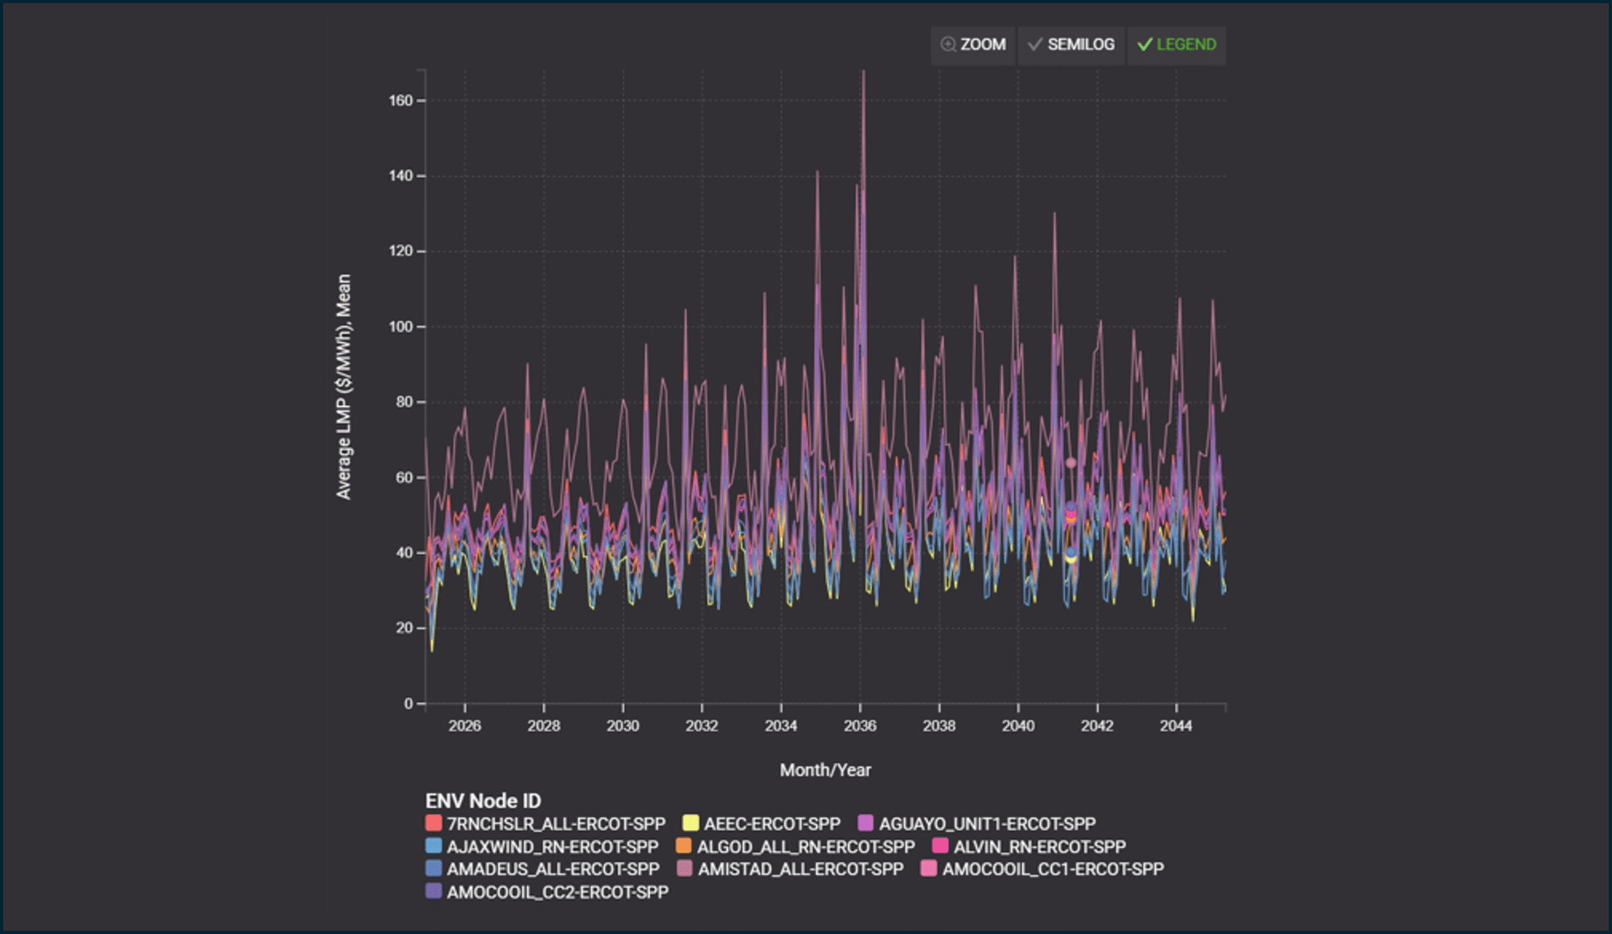Click the highlighted AMISTAD data point marker

tap(1071, 462)
